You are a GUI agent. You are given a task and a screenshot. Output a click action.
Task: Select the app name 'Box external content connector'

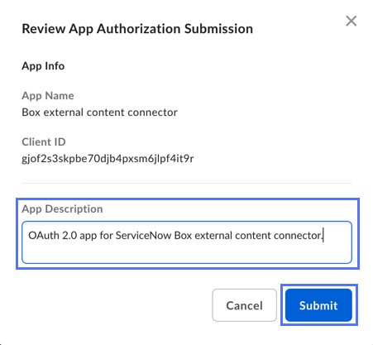[x=99, y=113]
